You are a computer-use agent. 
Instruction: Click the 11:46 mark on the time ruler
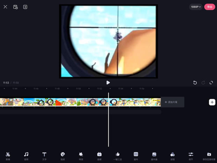[36, 88]
